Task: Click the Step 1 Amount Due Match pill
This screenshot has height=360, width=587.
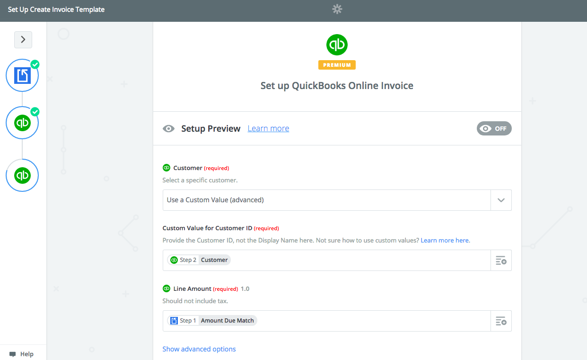Action: click(x=212, y=321)
